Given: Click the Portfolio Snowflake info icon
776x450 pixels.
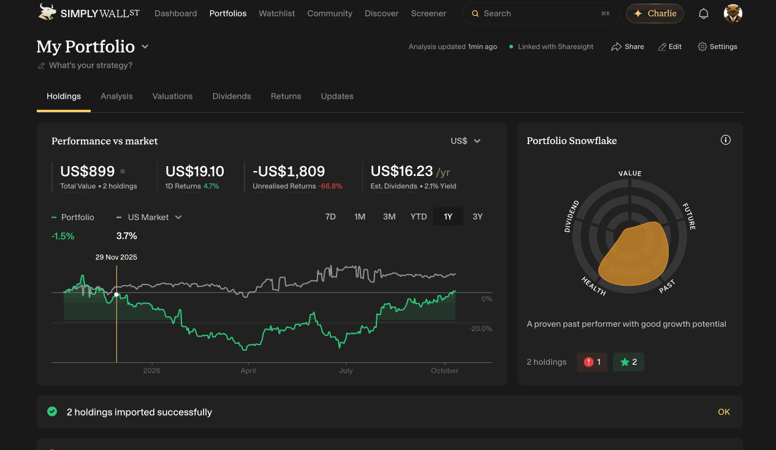Looking at the screenshot, I should click(726, 140).
